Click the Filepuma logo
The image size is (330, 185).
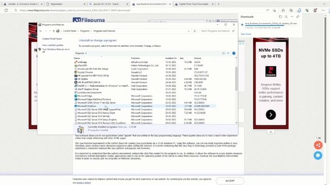click(x=89, y=20)
